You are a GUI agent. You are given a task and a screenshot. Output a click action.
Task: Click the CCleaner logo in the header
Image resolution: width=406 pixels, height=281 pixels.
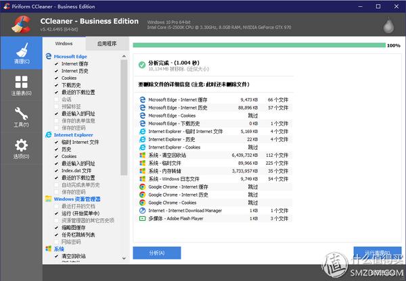pyautogui.click(x=21, y=24)
